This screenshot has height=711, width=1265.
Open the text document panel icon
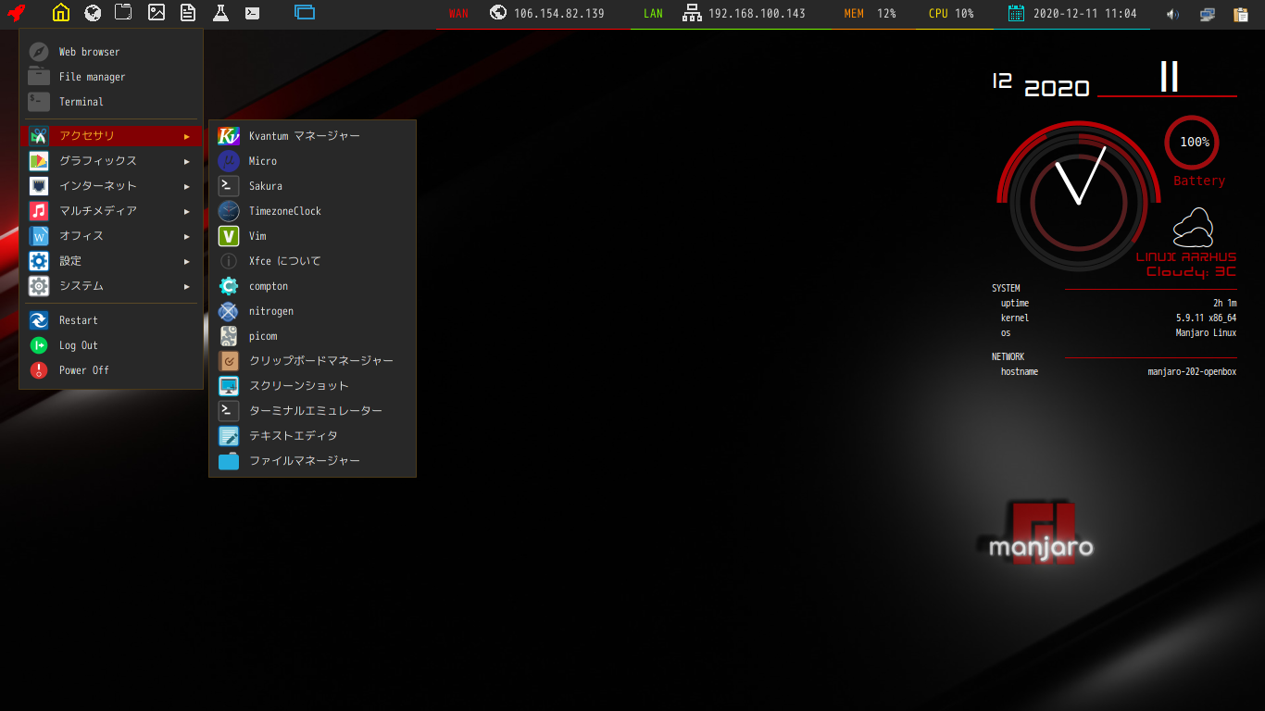tap(188, 13)
